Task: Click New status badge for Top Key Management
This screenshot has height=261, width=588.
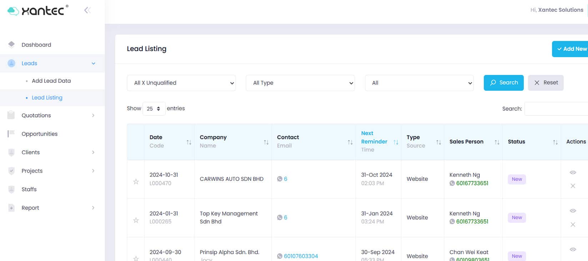Action: point(517,217)
